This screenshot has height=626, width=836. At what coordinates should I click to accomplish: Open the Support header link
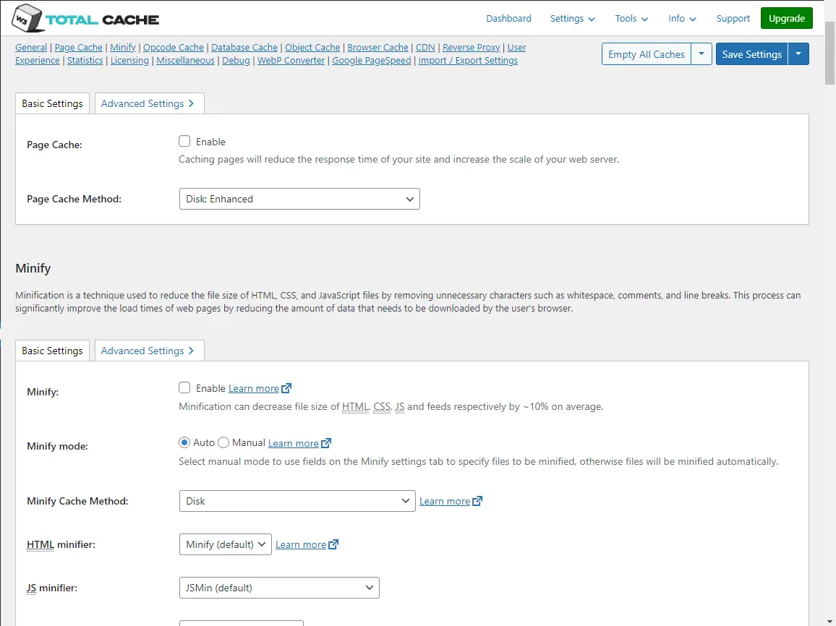coord(733,19)
